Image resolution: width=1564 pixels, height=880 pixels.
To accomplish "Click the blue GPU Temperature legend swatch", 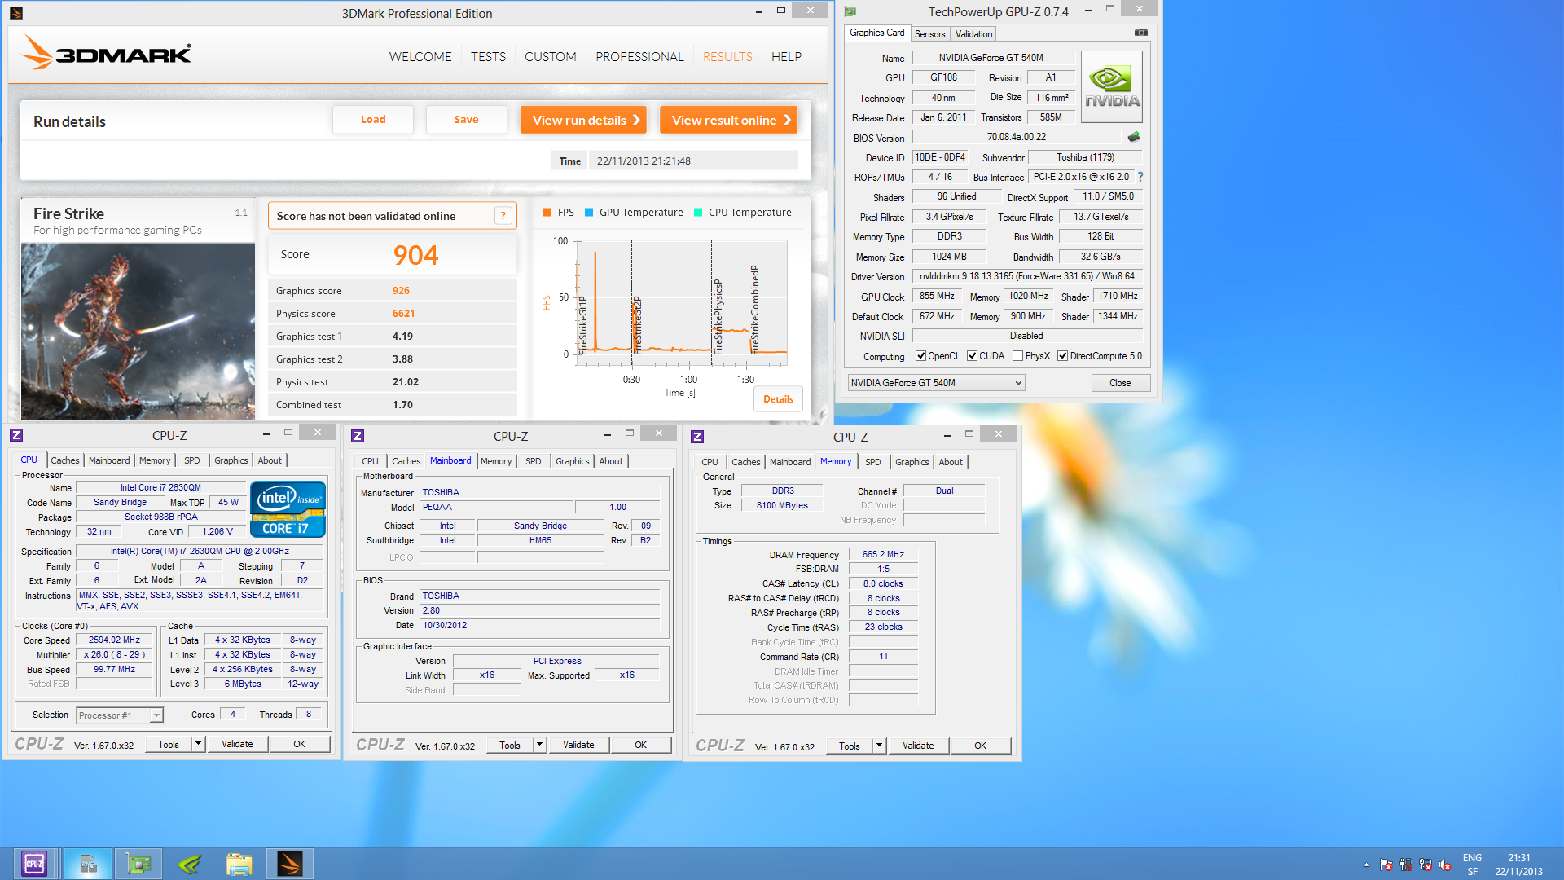I will tap(589, 213).
